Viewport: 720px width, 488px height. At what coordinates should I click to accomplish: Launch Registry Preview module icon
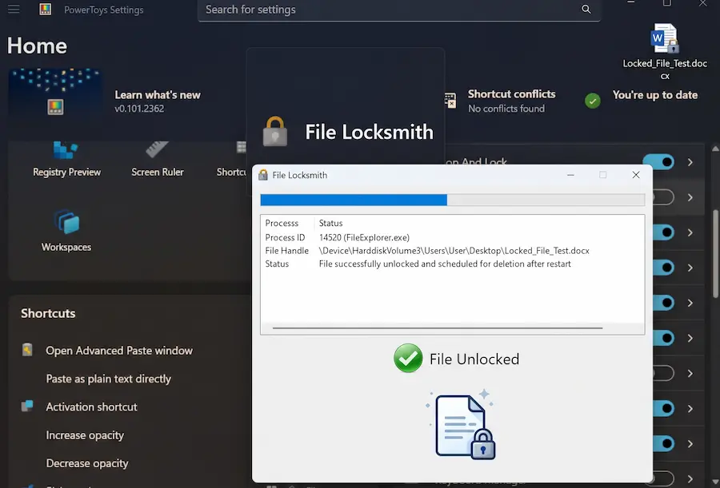coord(66,150)
